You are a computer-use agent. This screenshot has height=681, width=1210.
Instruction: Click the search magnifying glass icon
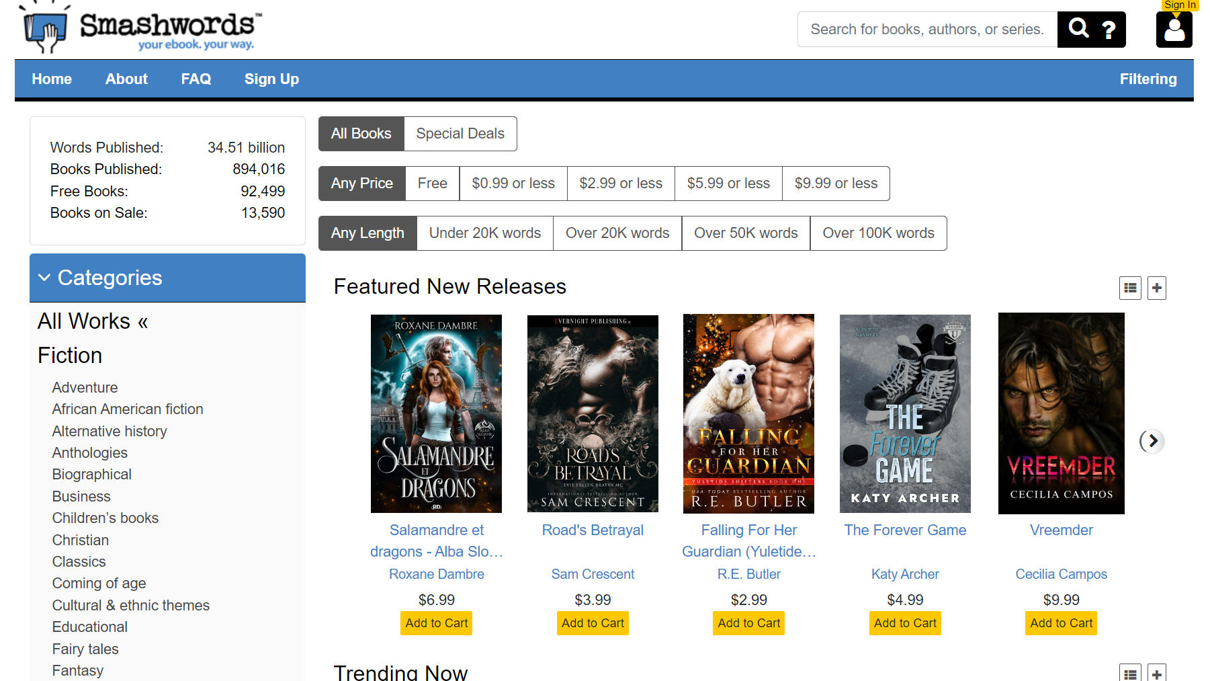tap(1078, 29)
